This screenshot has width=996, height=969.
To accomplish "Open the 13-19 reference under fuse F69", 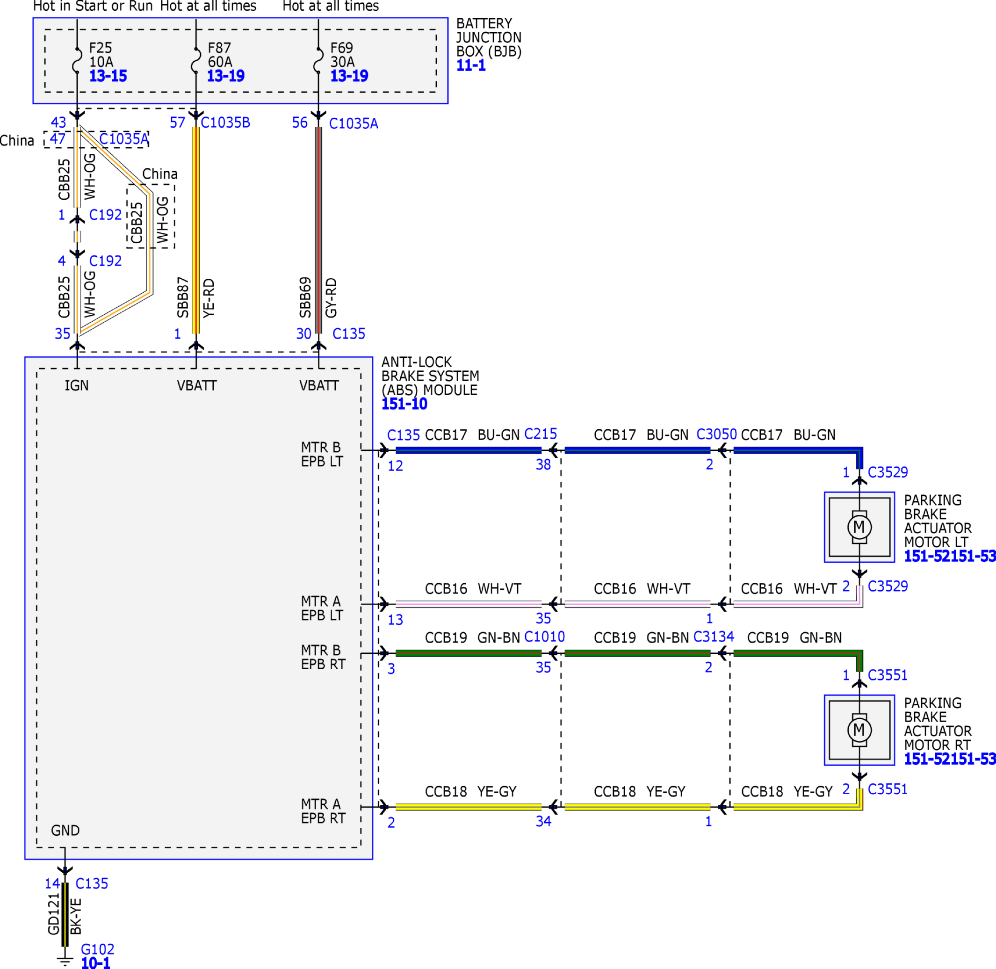I will [349, 76].
